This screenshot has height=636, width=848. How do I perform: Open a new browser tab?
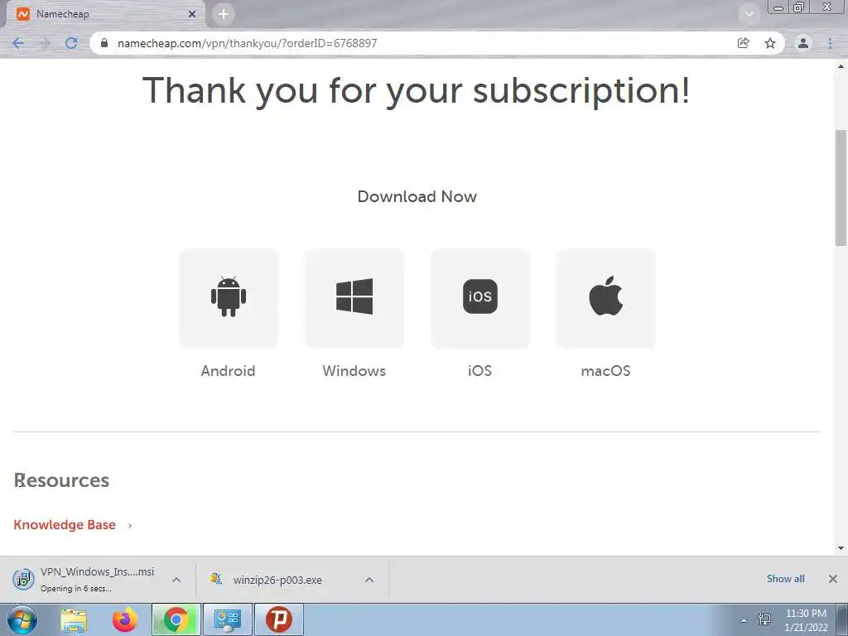(224, 14)
